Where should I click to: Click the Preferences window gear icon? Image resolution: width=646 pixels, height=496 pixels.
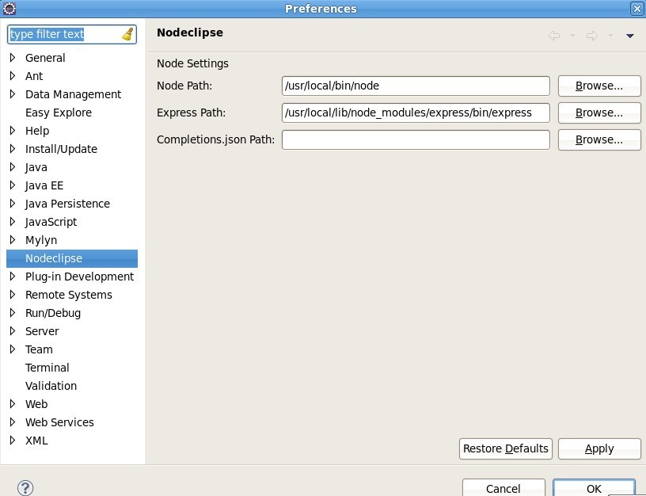(9, 8)
